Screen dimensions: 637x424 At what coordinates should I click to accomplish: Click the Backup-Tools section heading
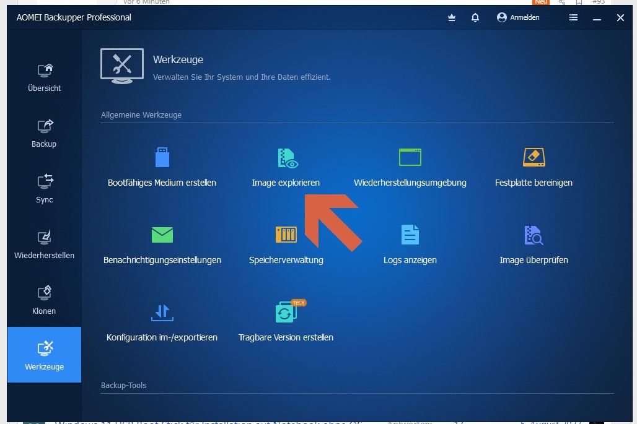(123, 386)
